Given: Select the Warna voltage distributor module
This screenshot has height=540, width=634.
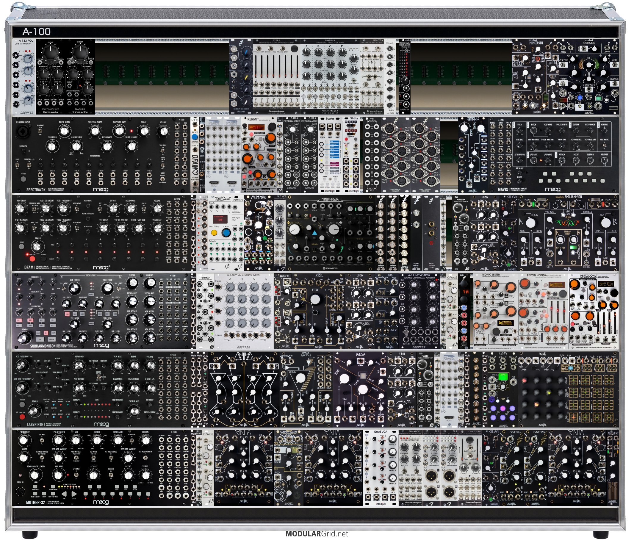Looking at the screenshot, I should (x=205, y=311).
